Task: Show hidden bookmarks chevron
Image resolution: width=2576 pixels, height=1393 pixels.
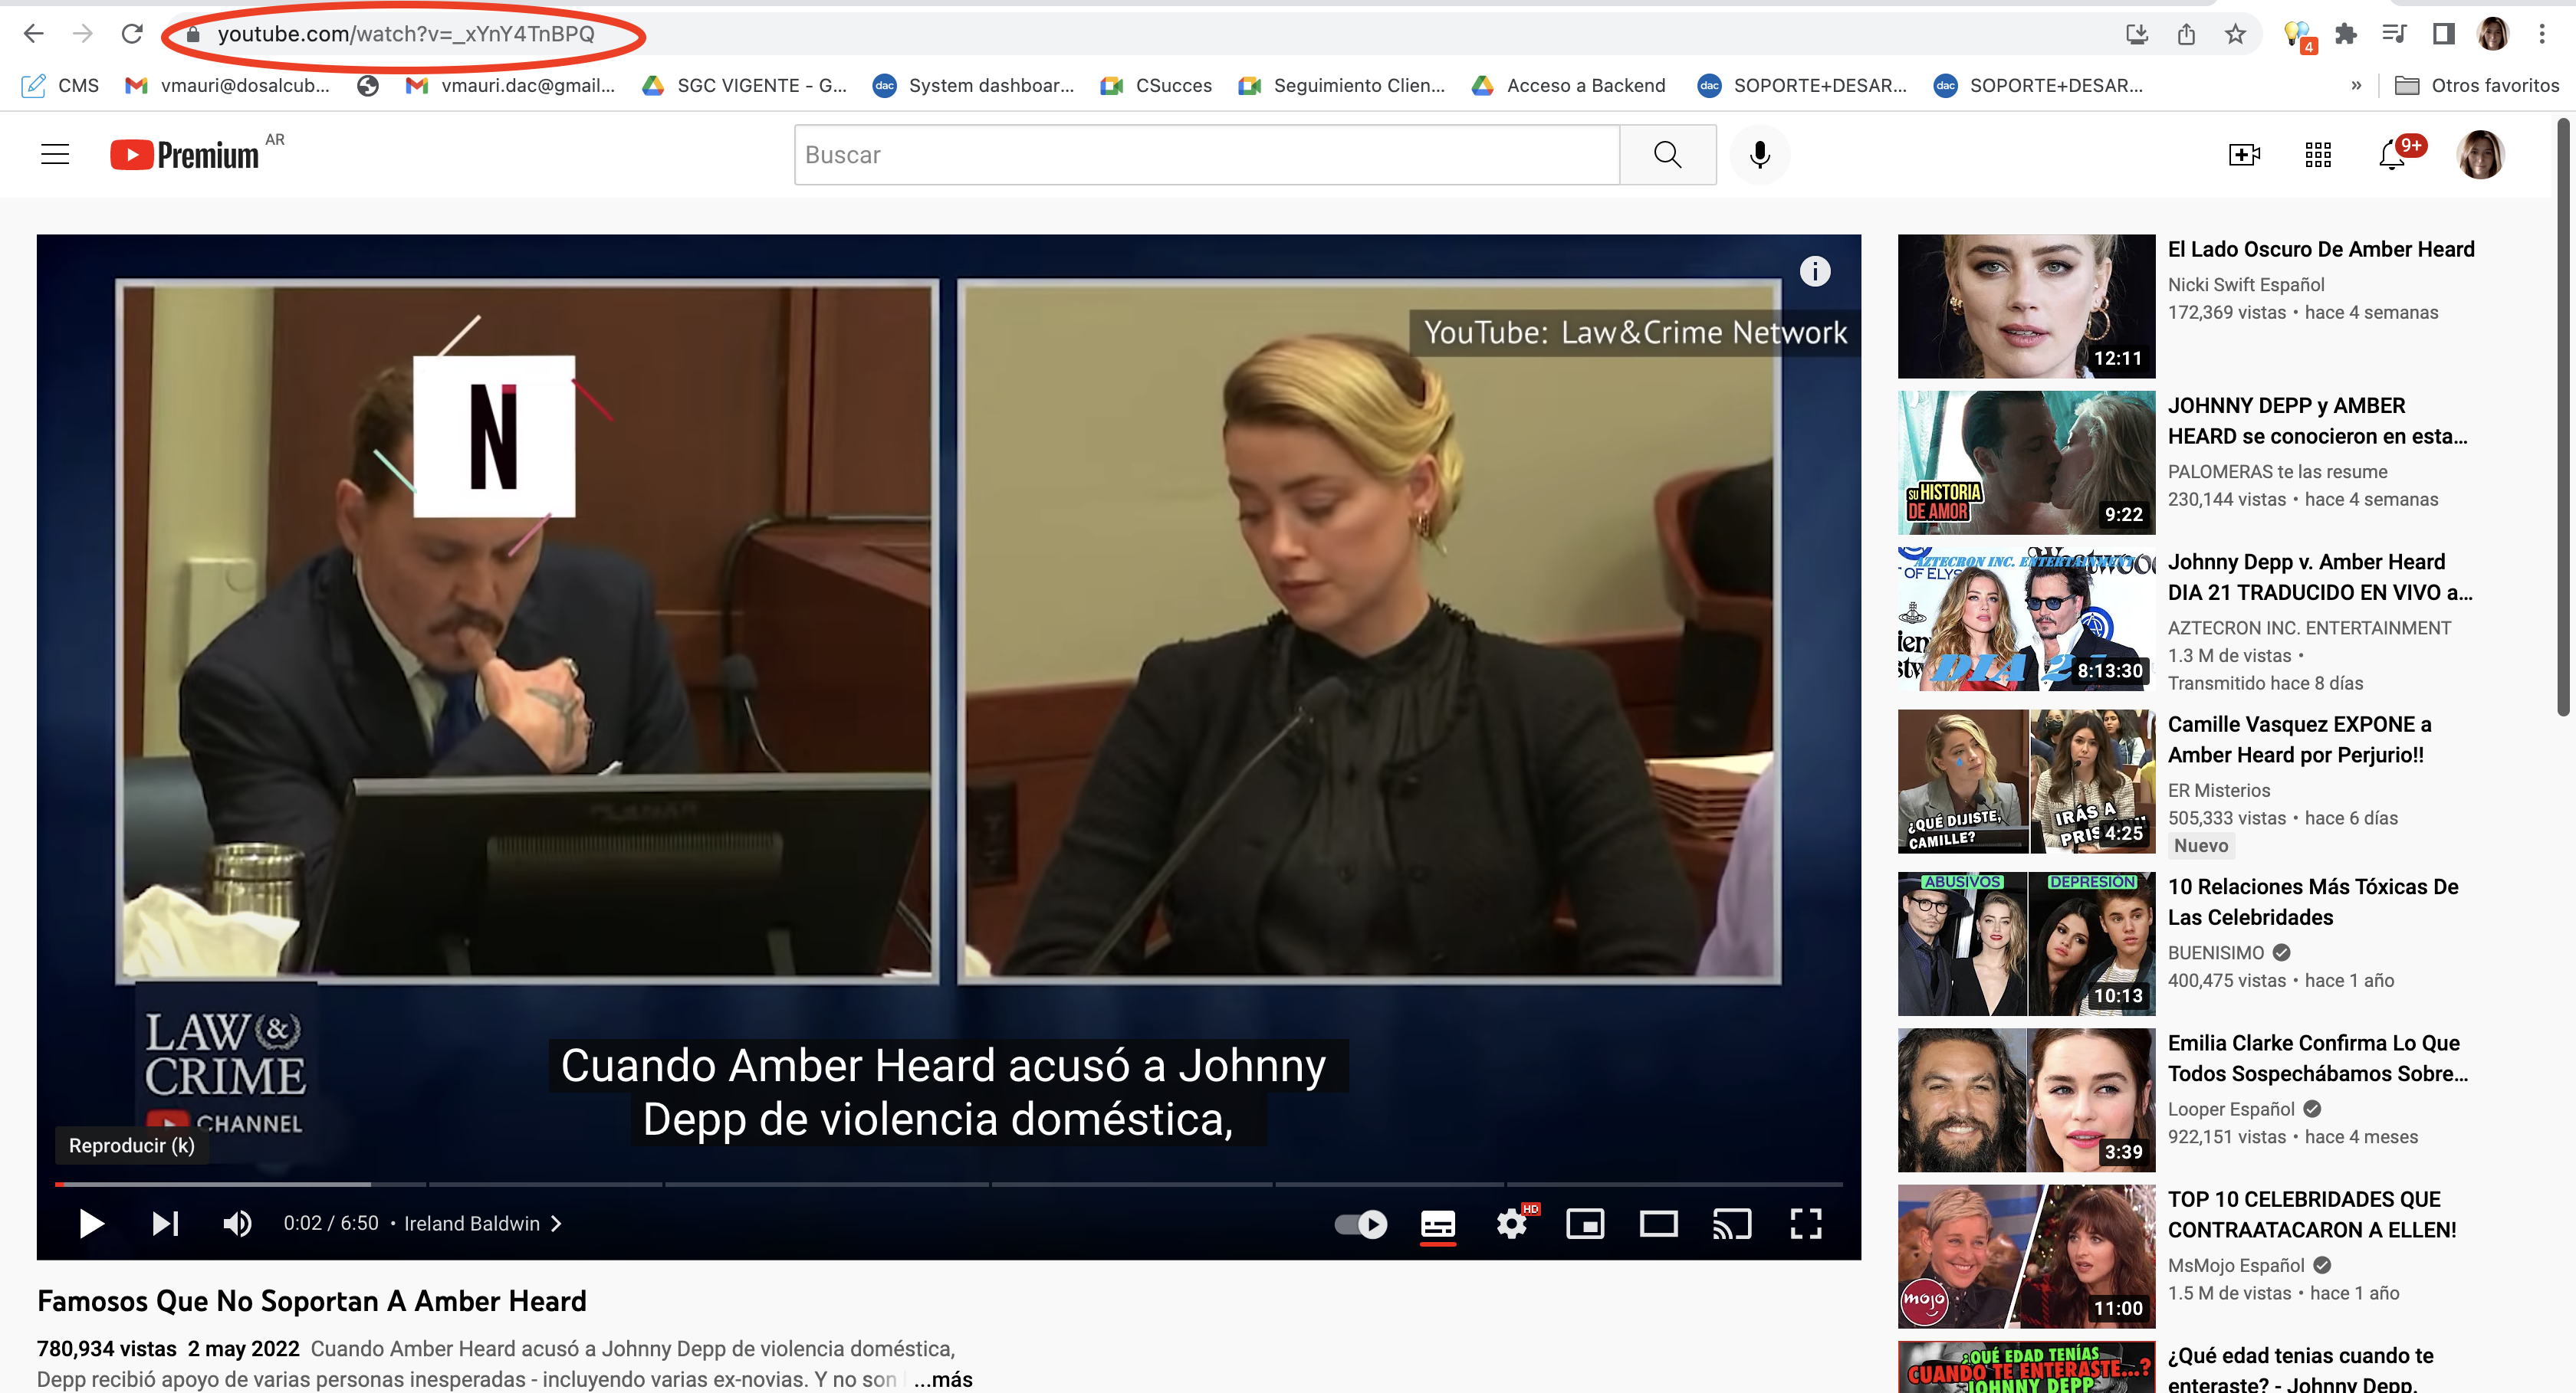Action: coord(2356,85)
